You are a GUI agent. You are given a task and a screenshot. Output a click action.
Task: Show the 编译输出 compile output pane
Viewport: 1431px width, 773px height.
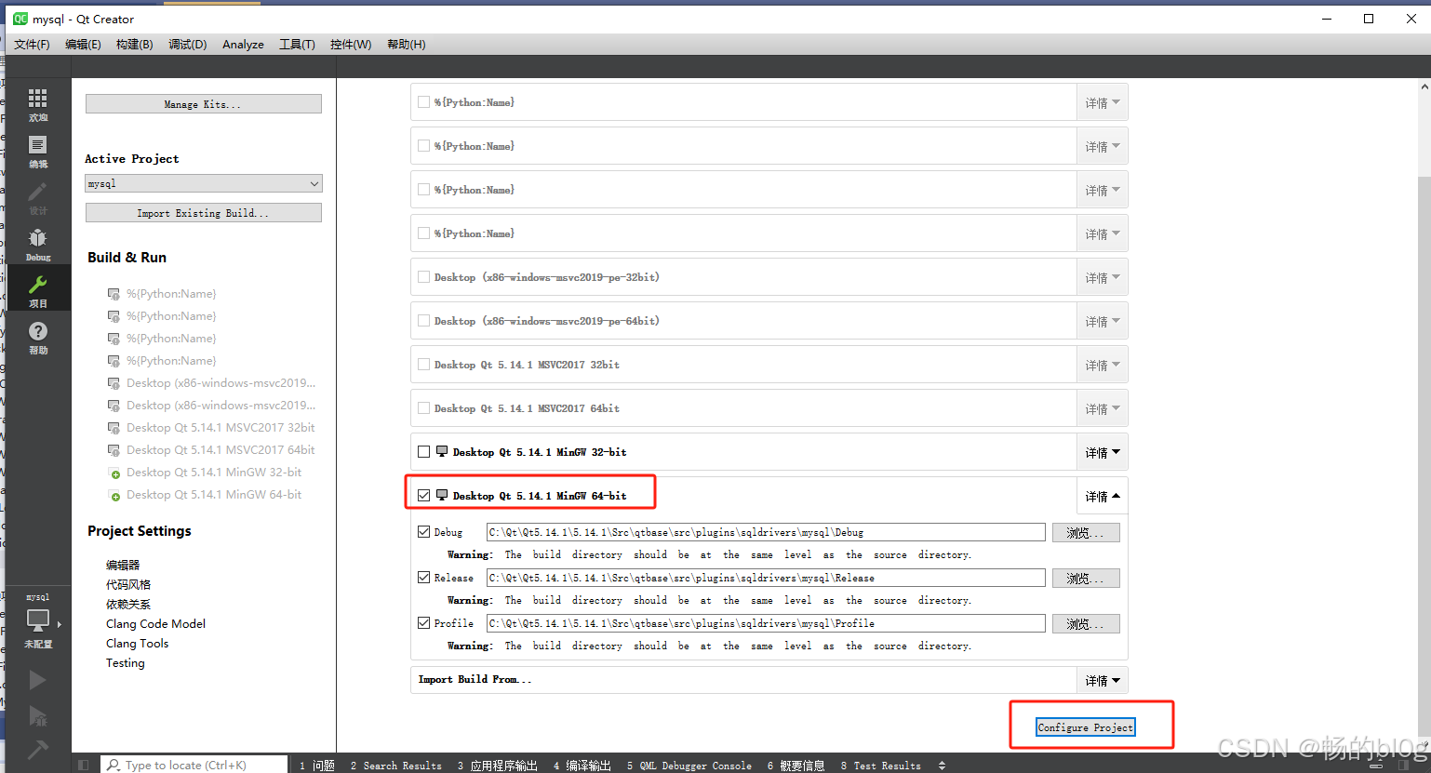tap(582, 766)
